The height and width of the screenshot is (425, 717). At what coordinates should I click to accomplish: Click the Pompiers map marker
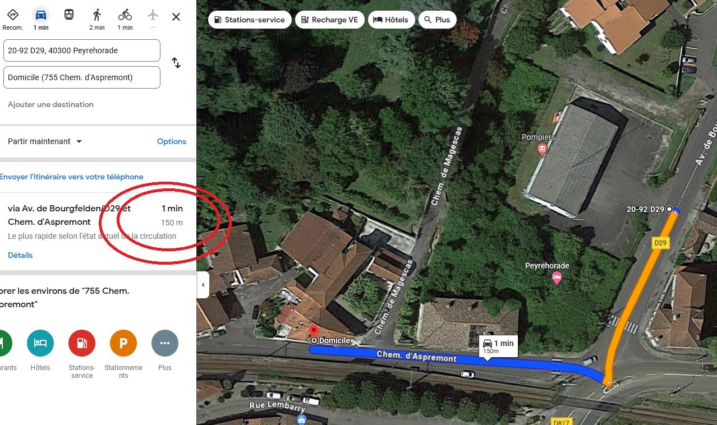click(541, 149)
